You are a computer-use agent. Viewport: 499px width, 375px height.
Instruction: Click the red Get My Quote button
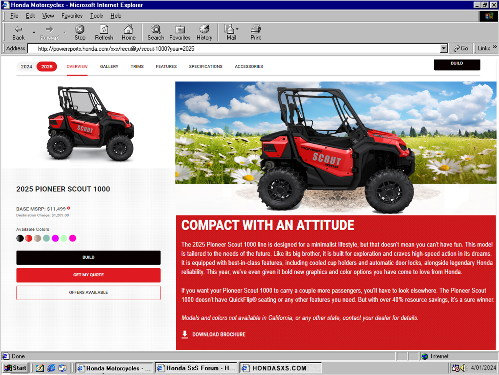point(88,275)
